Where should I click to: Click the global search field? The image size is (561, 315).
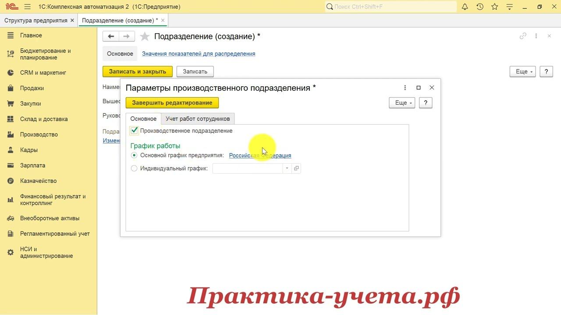point(391,7)
